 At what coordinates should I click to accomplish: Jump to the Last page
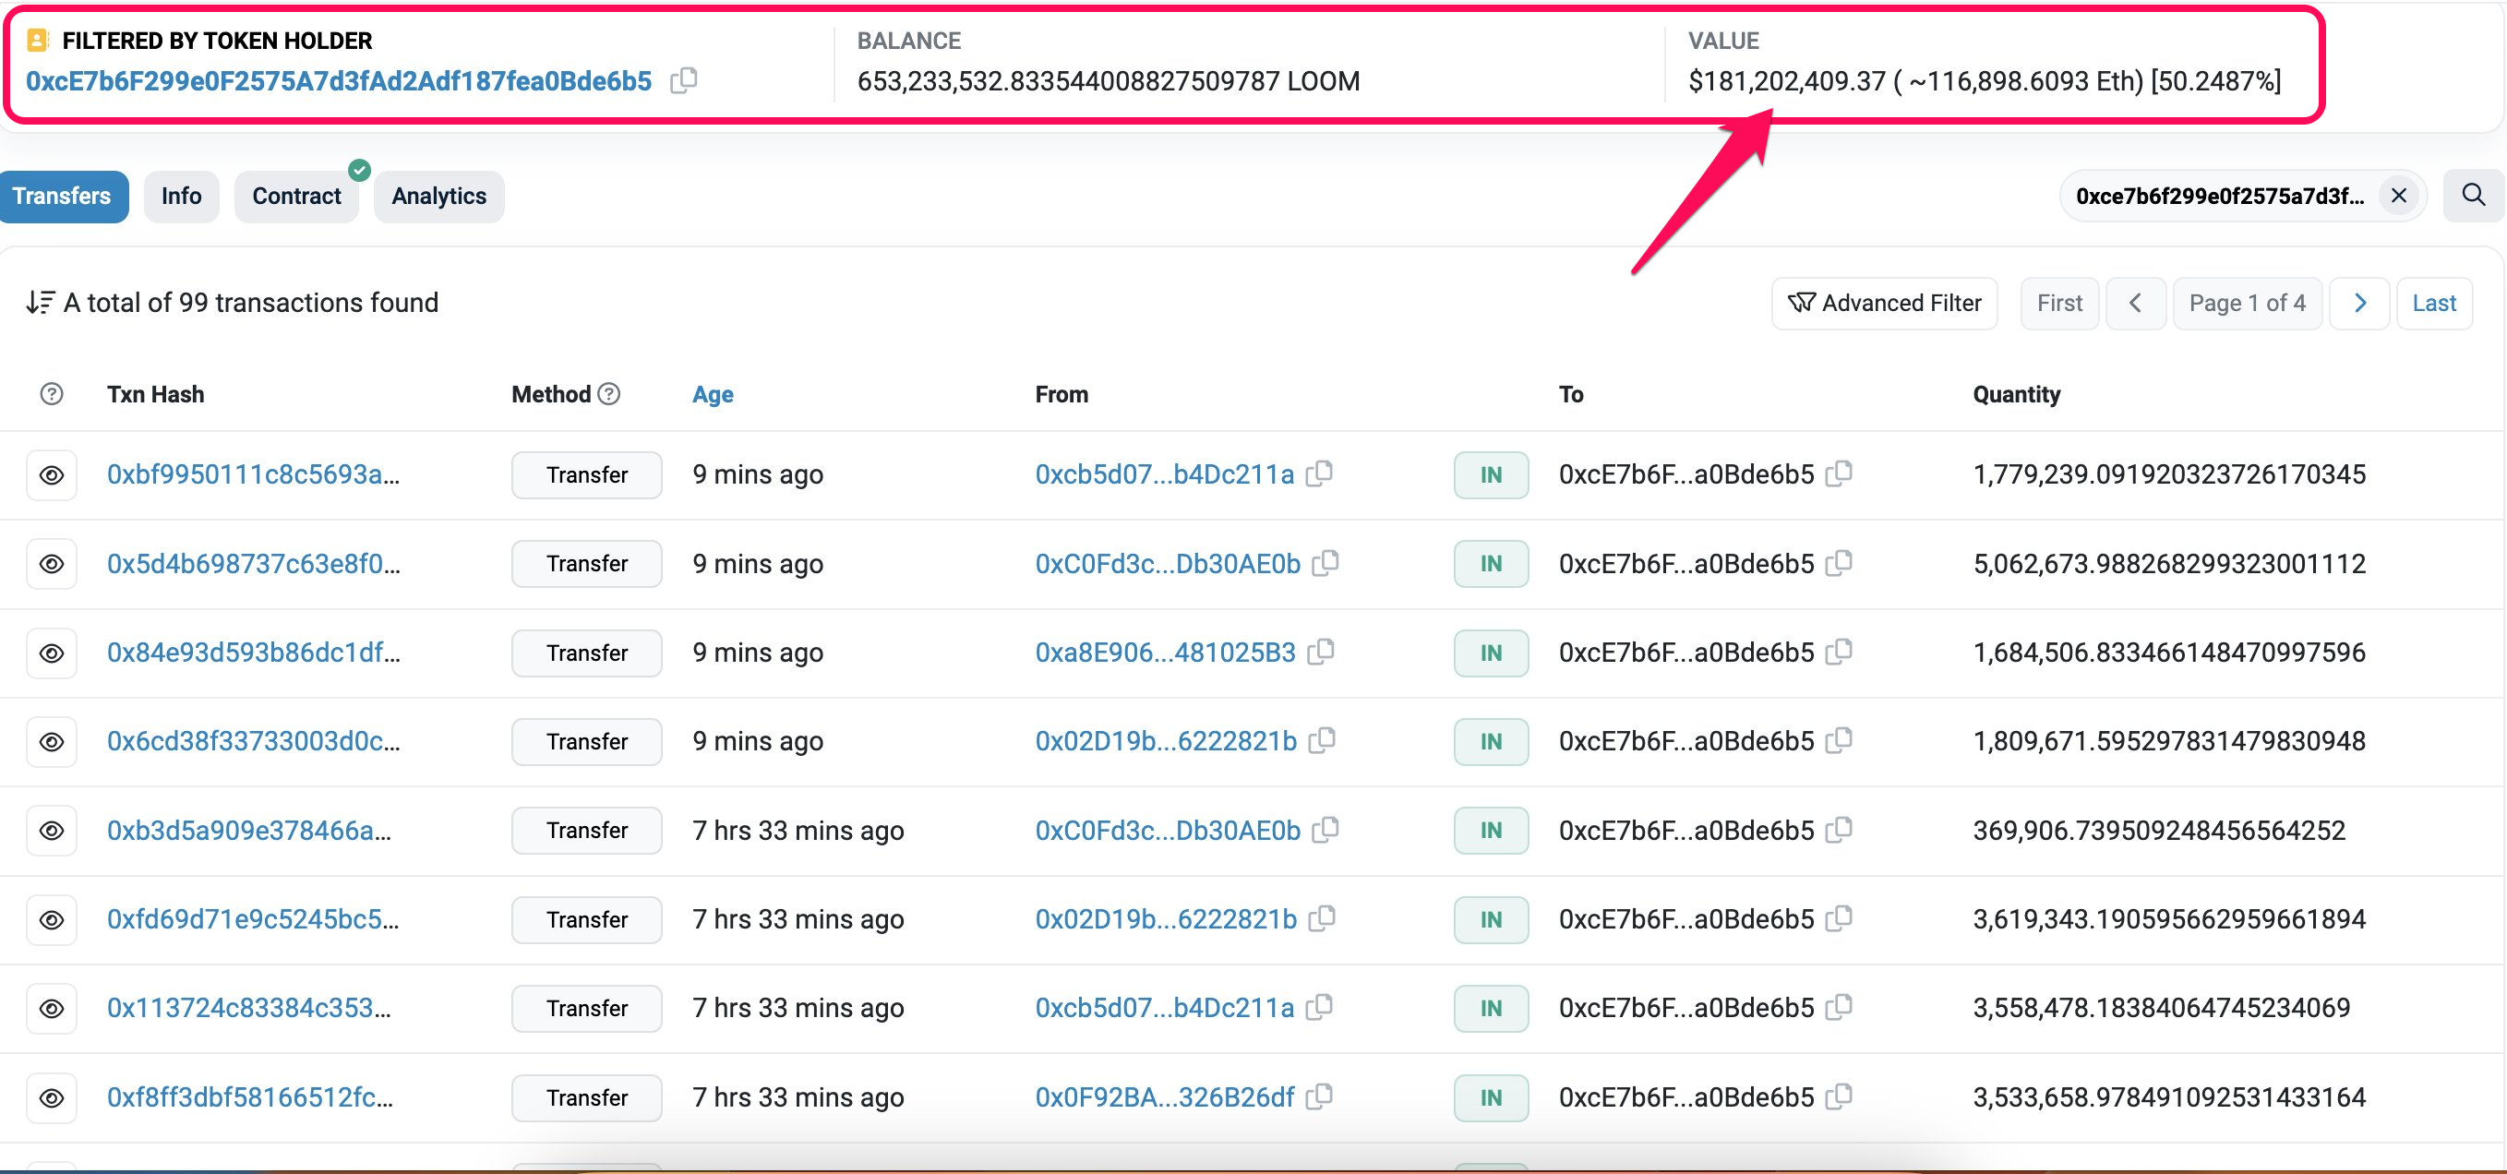click(x=2433, y=303)
